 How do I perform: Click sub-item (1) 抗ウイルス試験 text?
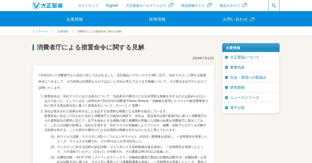tap(132, 139)
